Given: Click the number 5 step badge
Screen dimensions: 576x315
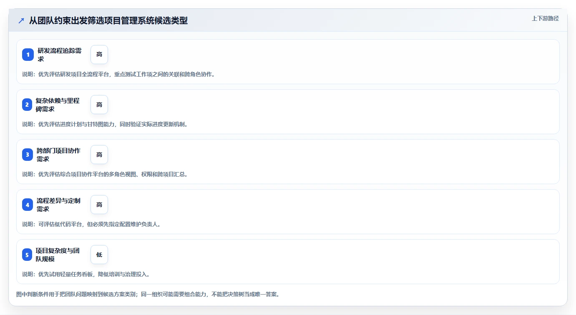Looking at the screenshot, I should [x=27, y=255].
